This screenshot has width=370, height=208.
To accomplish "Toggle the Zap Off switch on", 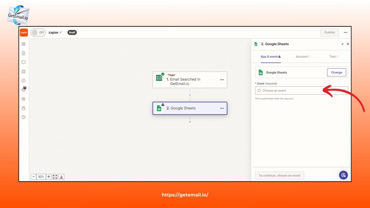I will [38, 32].
